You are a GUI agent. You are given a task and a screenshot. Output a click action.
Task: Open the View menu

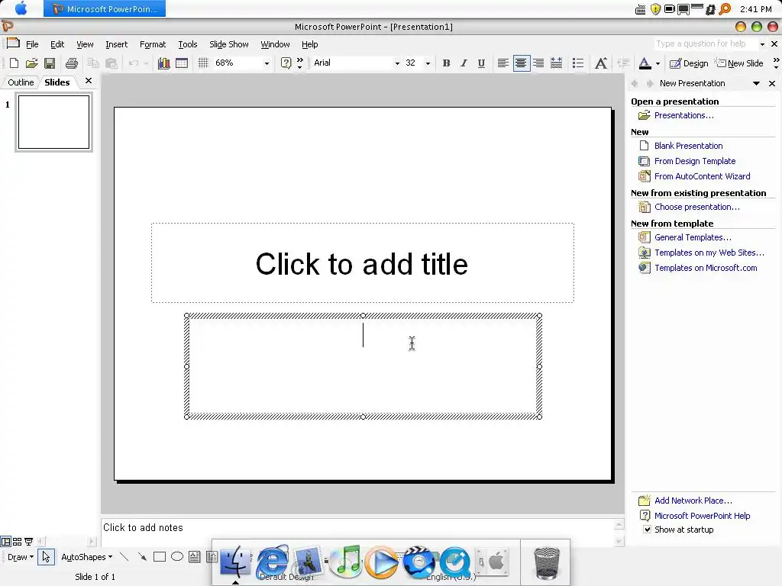(85, 44)
